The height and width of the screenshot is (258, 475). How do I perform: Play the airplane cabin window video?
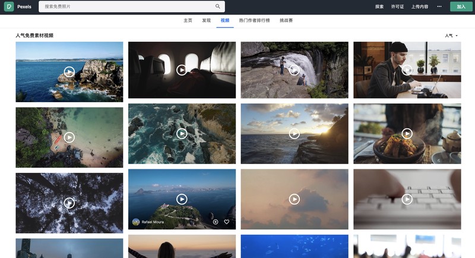tap(182, 70)
